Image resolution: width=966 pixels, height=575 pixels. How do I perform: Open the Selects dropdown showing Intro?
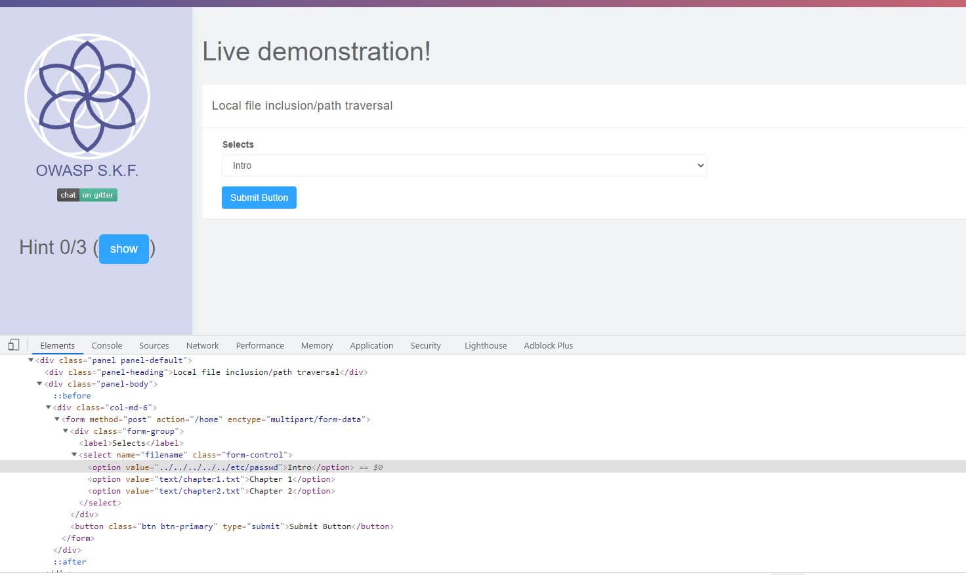click(x=465, y=165)
